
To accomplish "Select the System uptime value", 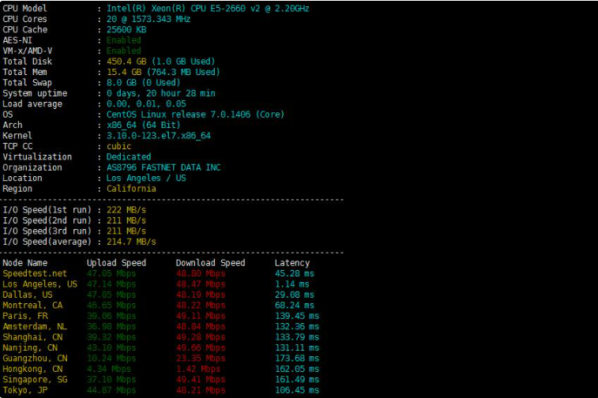I will click(161, 93).
